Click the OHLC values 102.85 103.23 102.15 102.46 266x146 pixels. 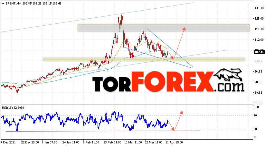pos(42,4)
